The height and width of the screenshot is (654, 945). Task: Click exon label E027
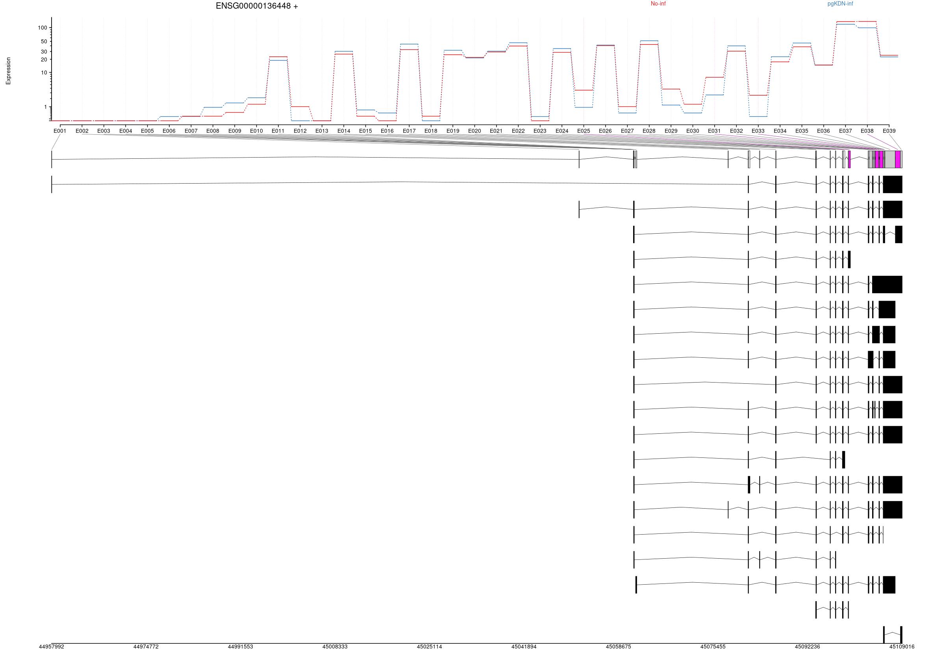pos(627,131)
